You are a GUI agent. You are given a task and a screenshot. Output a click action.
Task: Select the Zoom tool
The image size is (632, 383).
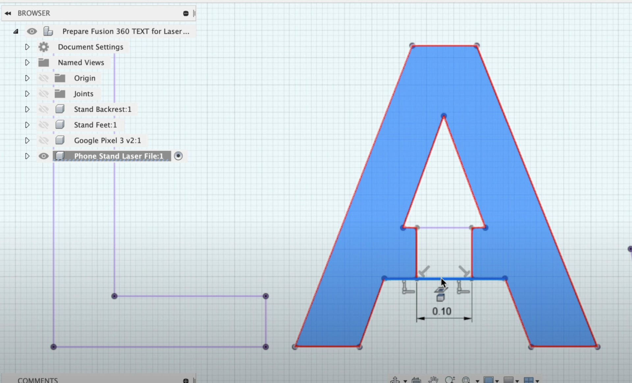click(449, 380)
